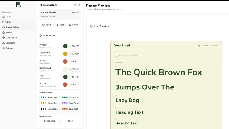Select Theme Builder navigation item

pyautogui.click(x=18, y=27)
